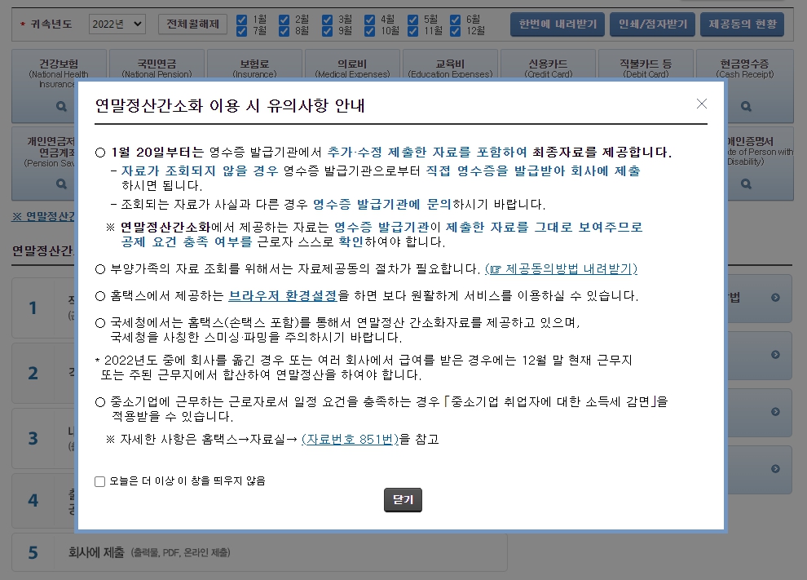The image size is (807, 580).
Task: Uncheck the 9월 checkbox
Action: pyautogui.click(x=328, y=31)
